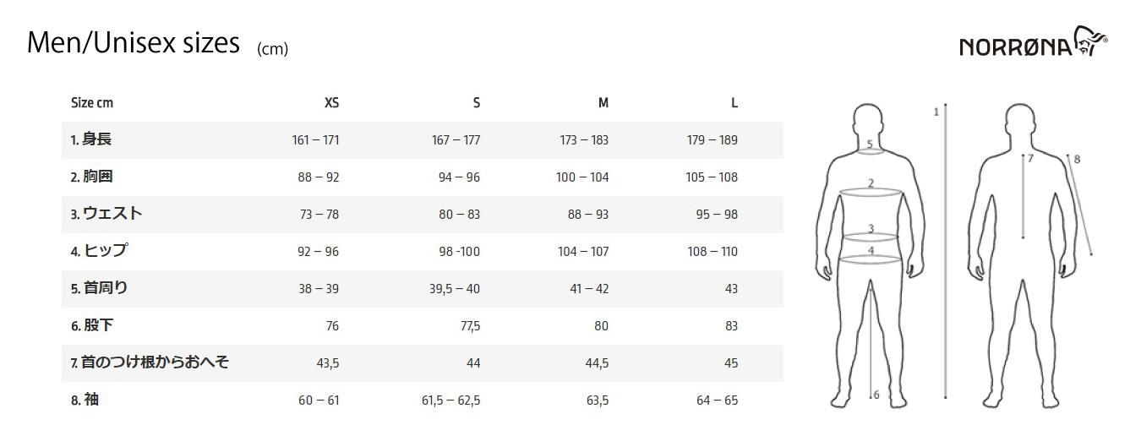Click height line marker 1
Viewport: 1130px width, 436px height.
tap(936, 112)
